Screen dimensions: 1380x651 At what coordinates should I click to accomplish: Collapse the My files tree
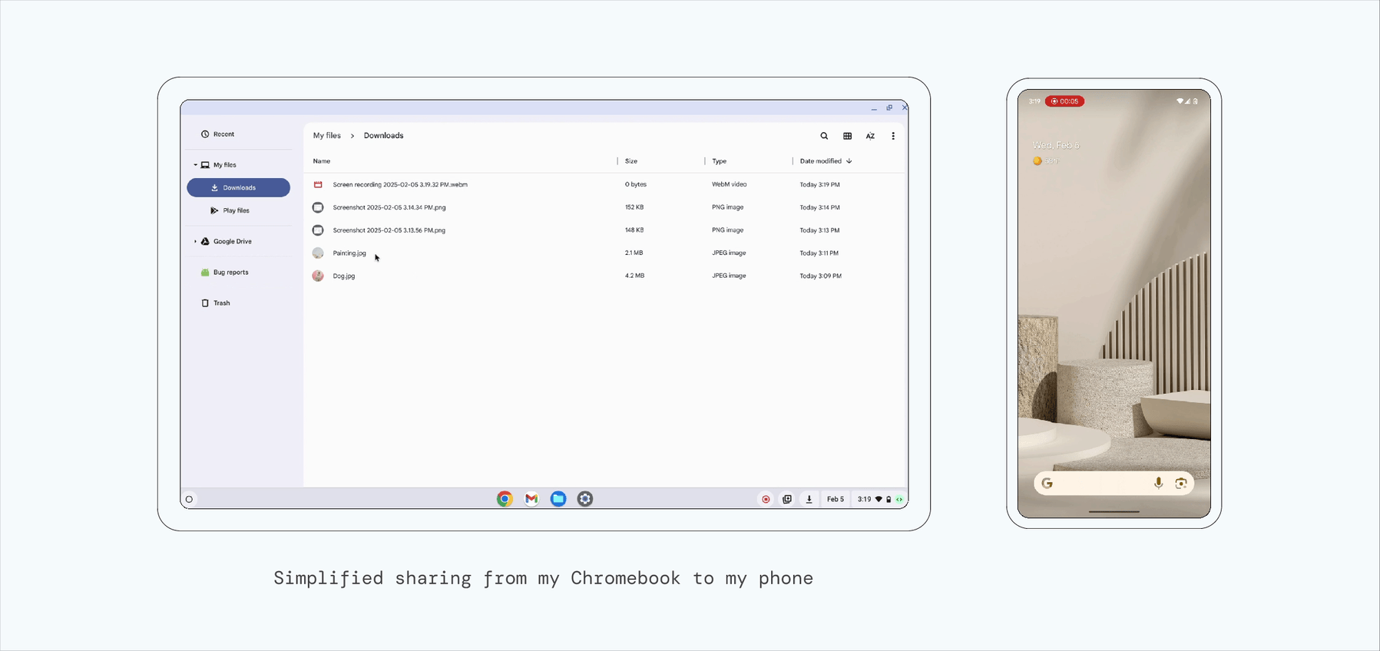point(195,165)
